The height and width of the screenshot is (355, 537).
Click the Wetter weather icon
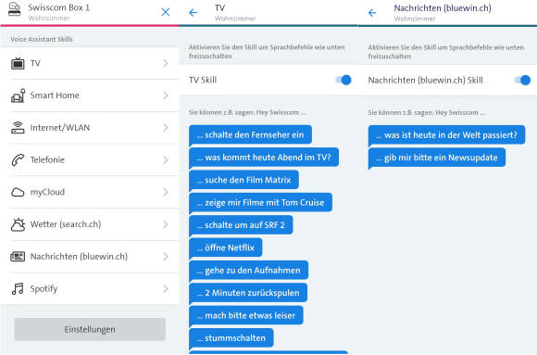18,224
